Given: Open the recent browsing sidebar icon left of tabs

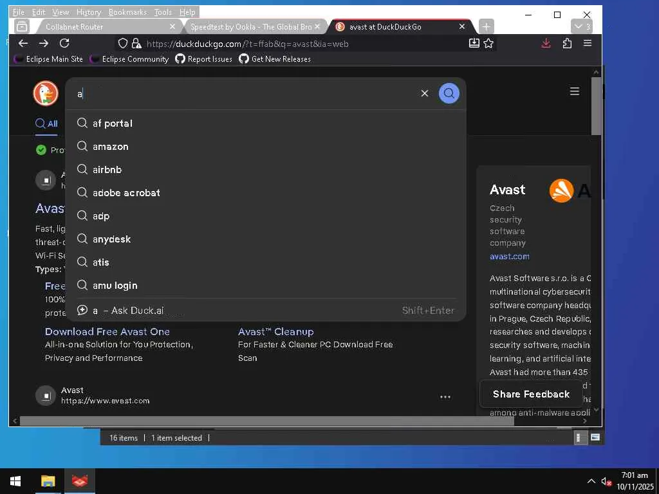Looking at the screenshot, I should [22, 26].
